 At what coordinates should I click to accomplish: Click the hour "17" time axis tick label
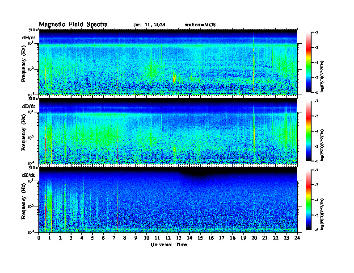click(x=222, y=238)
